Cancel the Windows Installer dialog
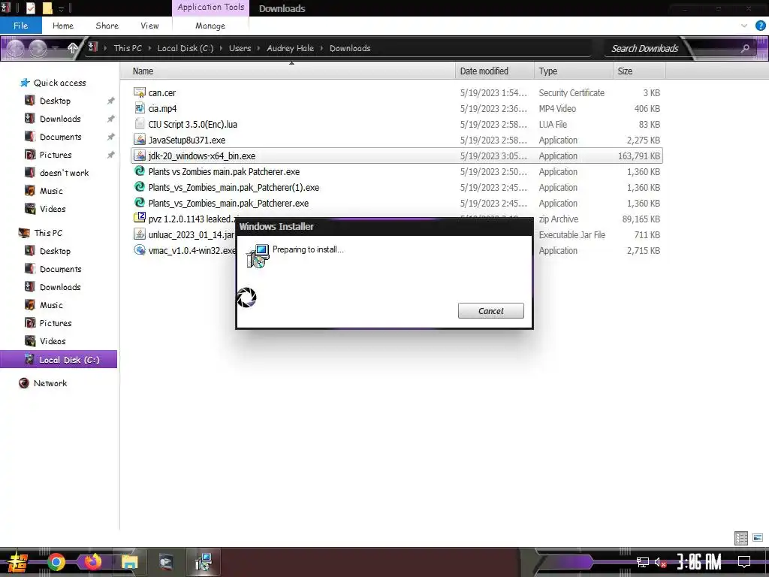Image resolution: width=769 pixels, height=577 pixels. click(x=490, y=310)
